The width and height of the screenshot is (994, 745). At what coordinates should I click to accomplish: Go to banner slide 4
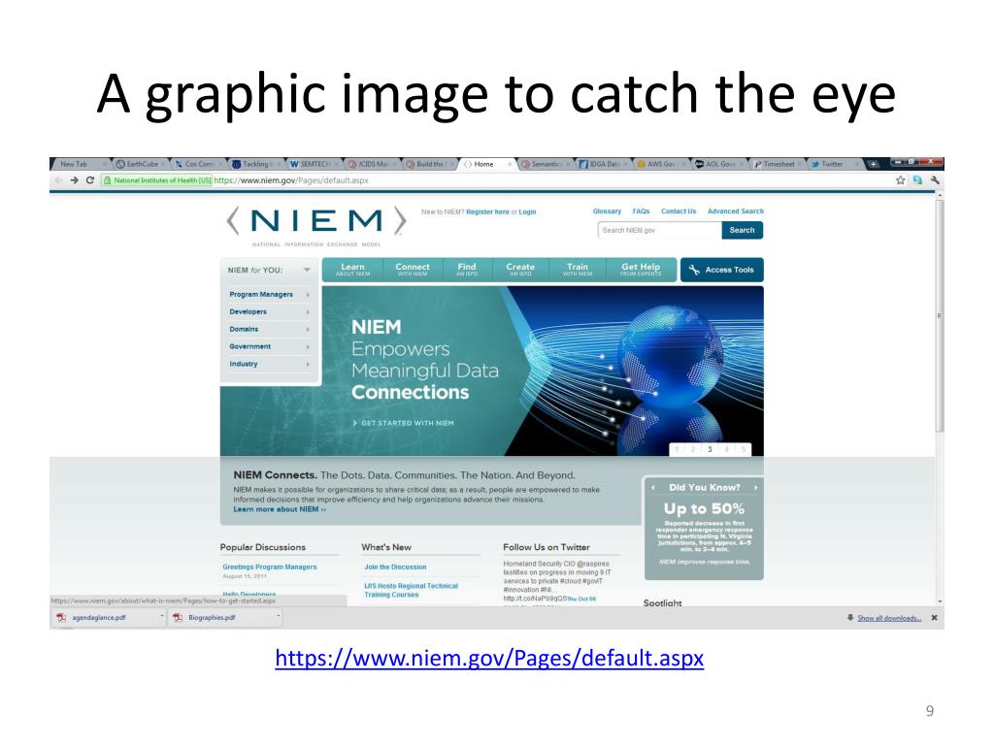click(726, 449)
